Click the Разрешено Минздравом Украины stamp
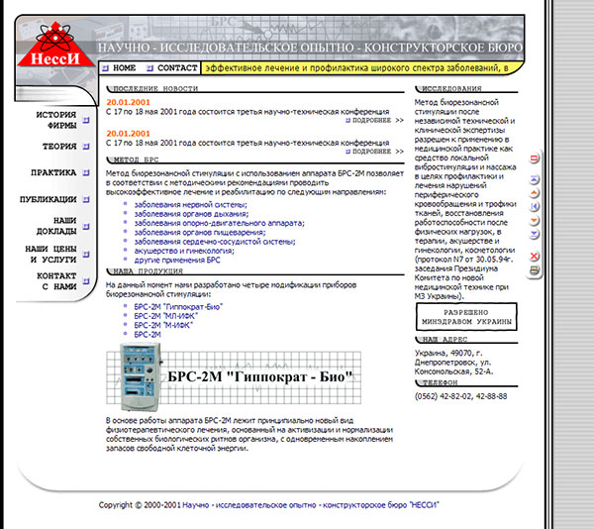This screenshot has width=594, height=529. coord(466,317)
